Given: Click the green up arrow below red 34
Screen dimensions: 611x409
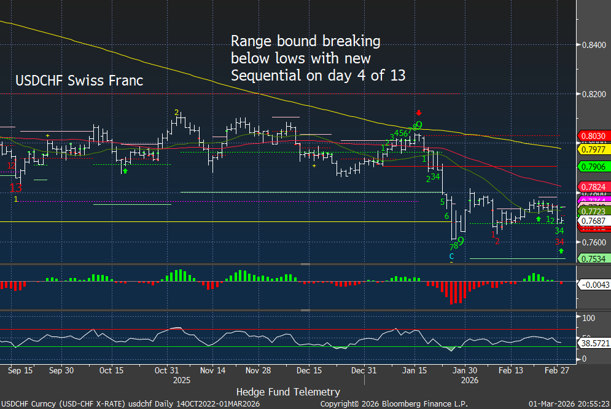Looking at the screenshot, I should [x=561, y=251].
